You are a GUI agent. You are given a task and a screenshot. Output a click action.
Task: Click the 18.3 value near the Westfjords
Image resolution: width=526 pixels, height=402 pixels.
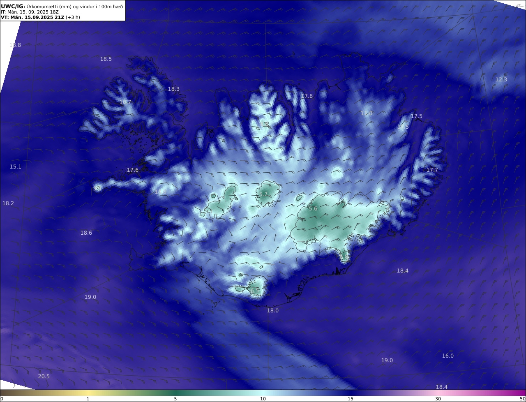174,89
